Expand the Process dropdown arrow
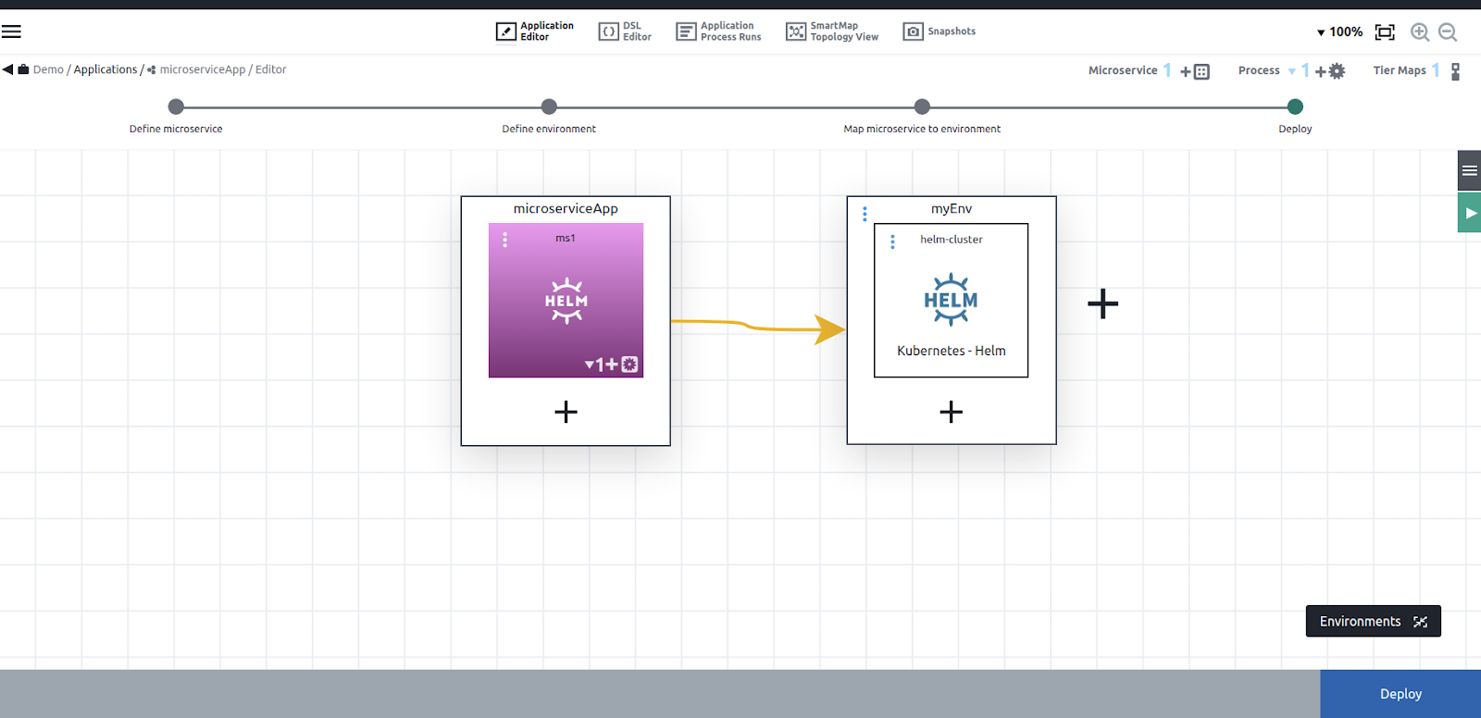 pos(1292,71)
